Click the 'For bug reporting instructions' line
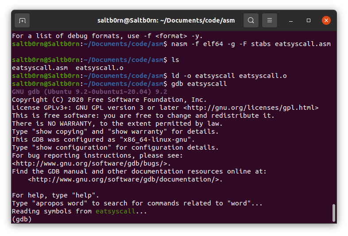 point(97,155)
